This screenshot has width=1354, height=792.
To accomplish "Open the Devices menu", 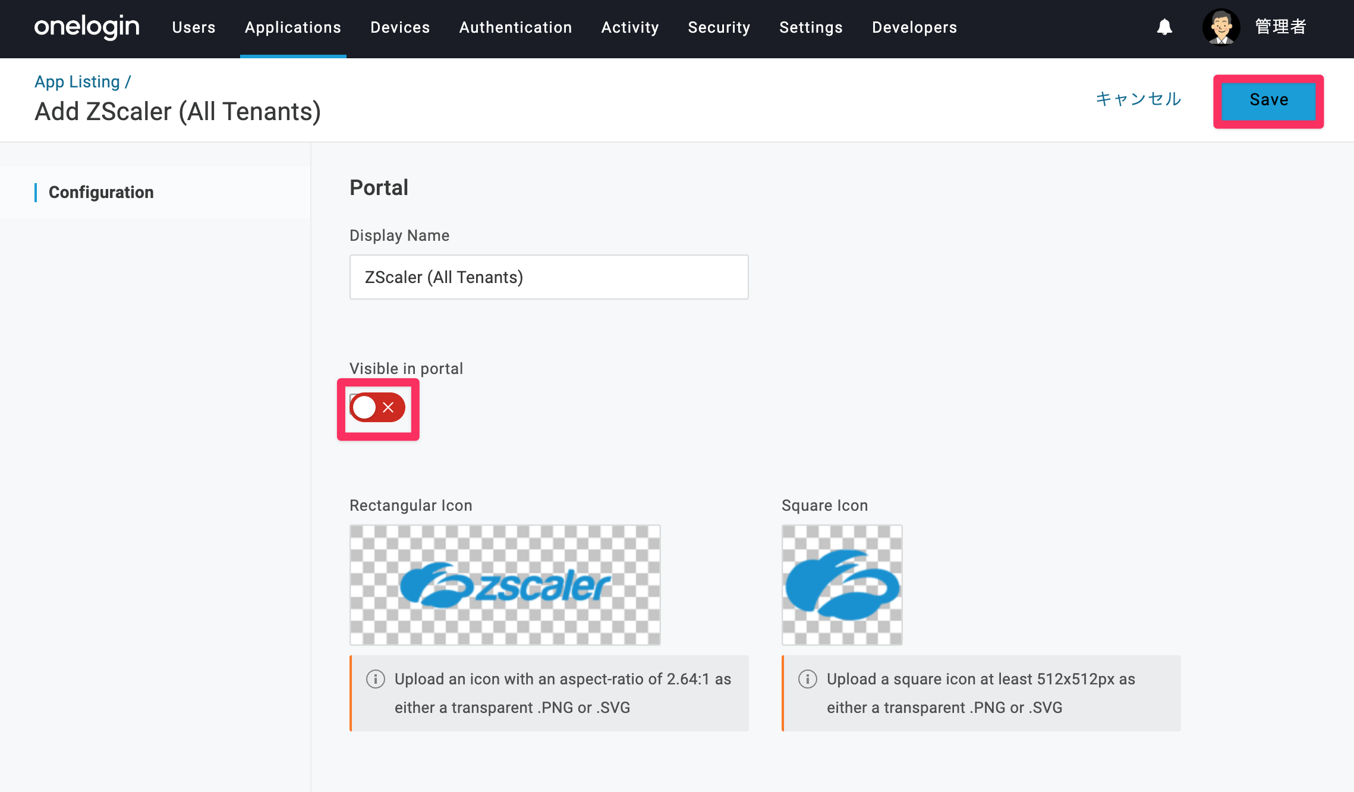I will (x=400, y=27).
